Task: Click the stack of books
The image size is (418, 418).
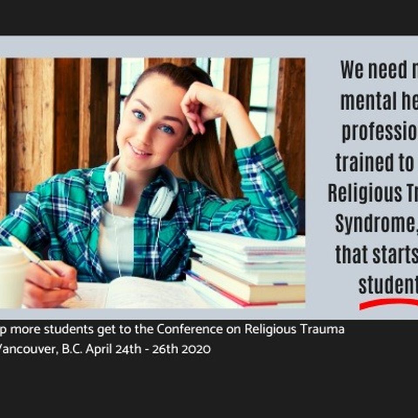Action: [245, 269]
